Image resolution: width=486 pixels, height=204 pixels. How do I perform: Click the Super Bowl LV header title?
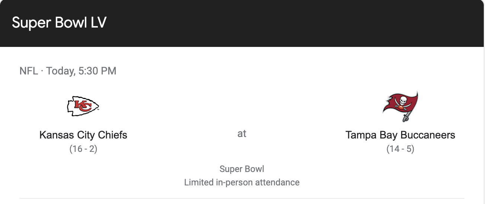click(x=59, y=23)
